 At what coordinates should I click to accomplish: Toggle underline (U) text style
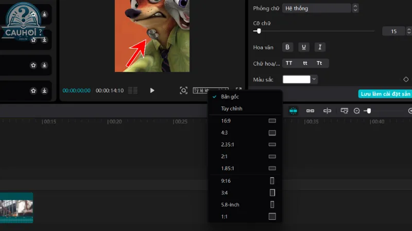coord(304,47)
